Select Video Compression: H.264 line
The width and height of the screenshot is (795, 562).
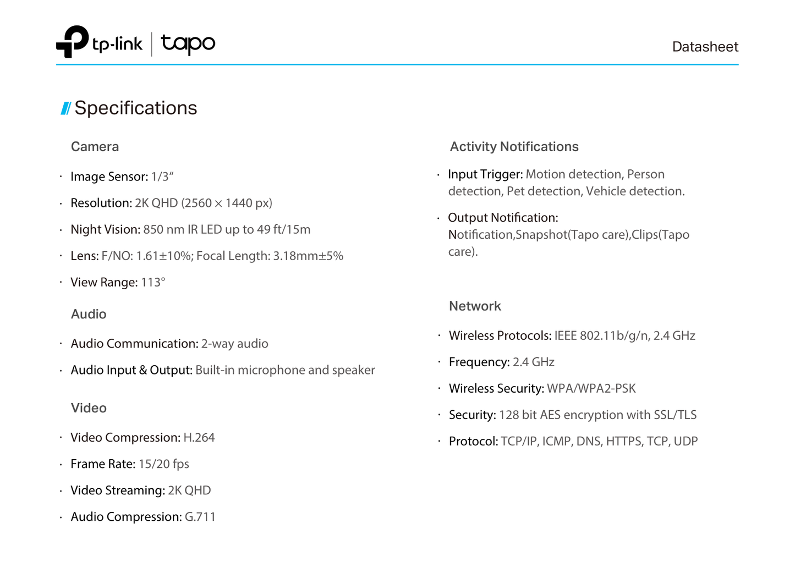142,438
